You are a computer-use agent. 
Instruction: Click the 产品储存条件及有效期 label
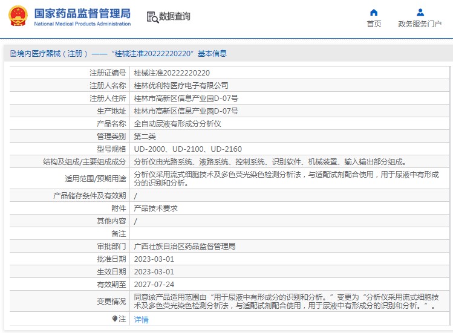point(90,196)
